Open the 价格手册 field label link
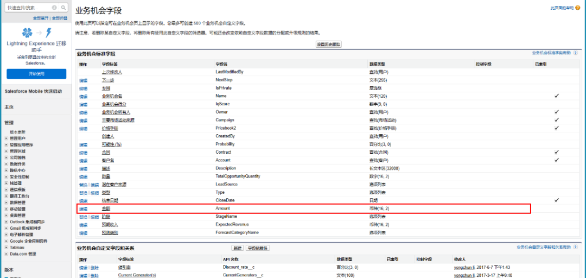The width and height of the screenshot is (586, 278). click(110, 128)
